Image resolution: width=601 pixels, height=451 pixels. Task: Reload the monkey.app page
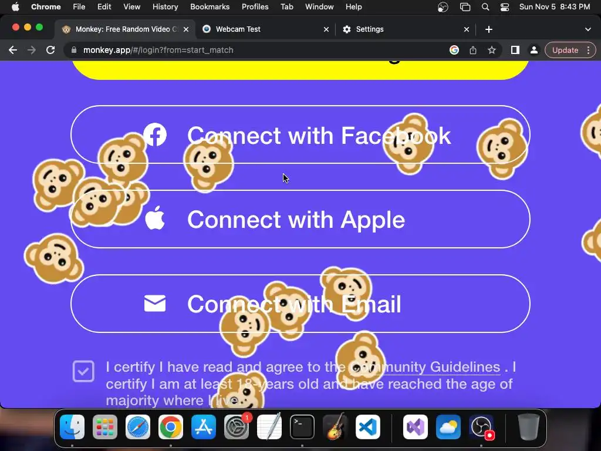coord(50,50)
